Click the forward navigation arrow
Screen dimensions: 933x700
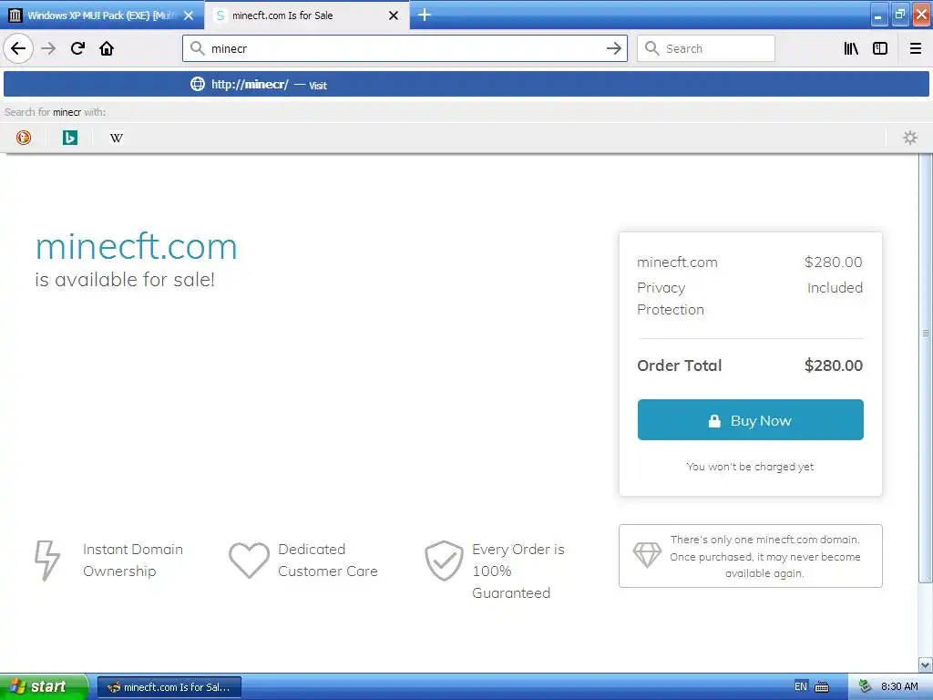point(48,48)
